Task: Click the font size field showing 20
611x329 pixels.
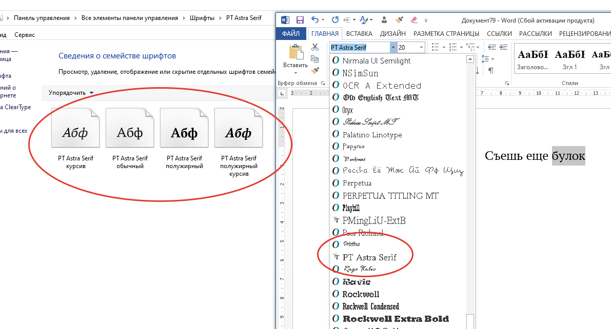Action: point(408,48)
